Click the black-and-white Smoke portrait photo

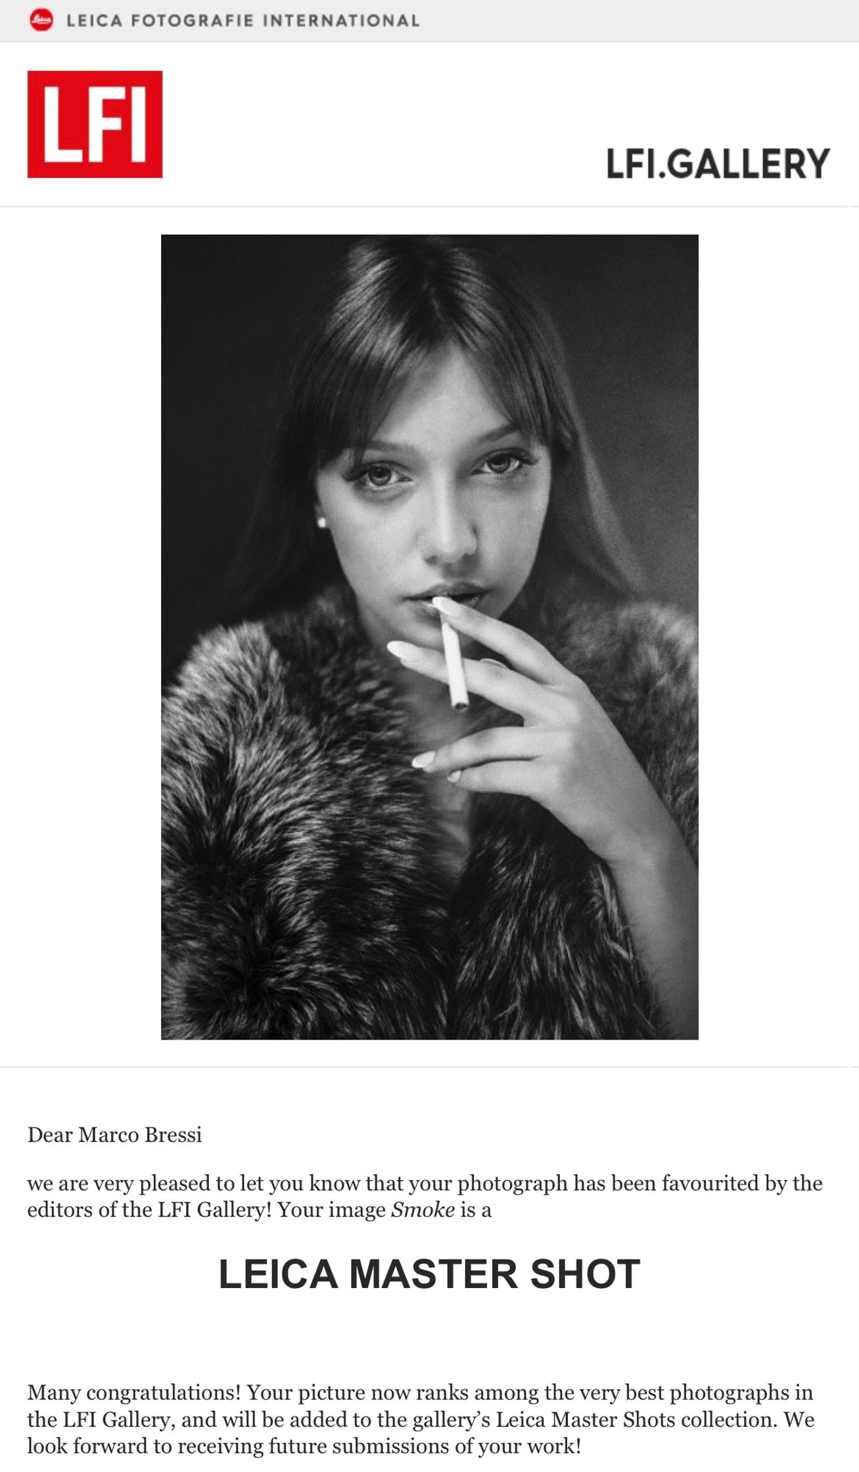pyautogui.click(x=430, y=637)
